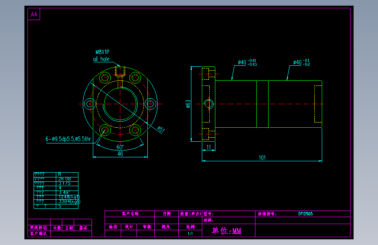378x245 pixels.
Task: Select the '1248(kgf)' load value
Action: 69,197
